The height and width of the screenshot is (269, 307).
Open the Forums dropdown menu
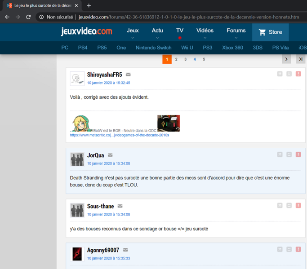[236, 33]
